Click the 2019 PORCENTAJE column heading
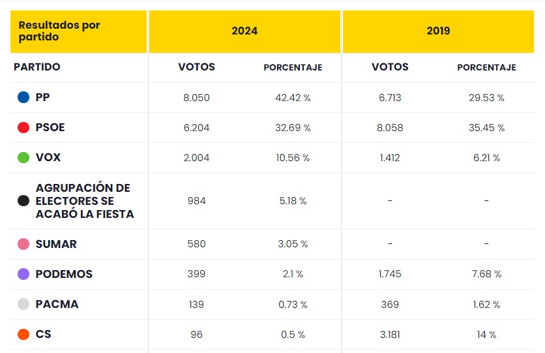The image size is (545, 353). 486,67
